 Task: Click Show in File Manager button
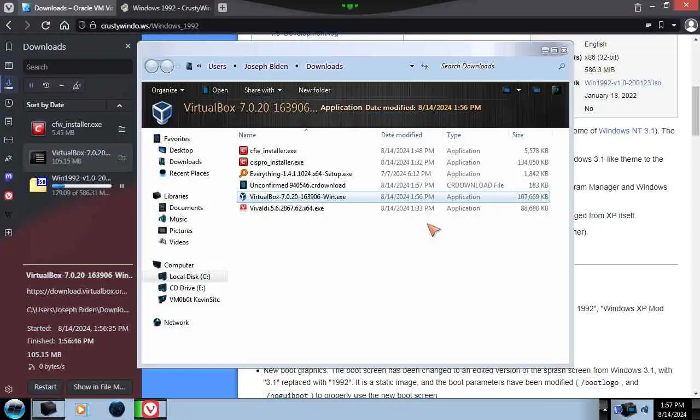(100, 387)
